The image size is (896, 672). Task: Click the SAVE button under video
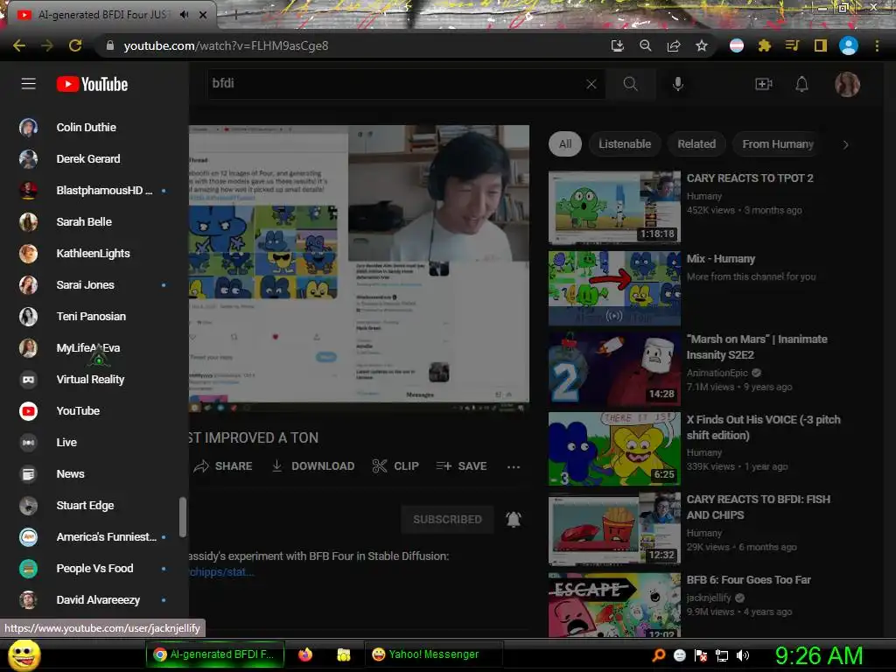[x=461, y=466]
